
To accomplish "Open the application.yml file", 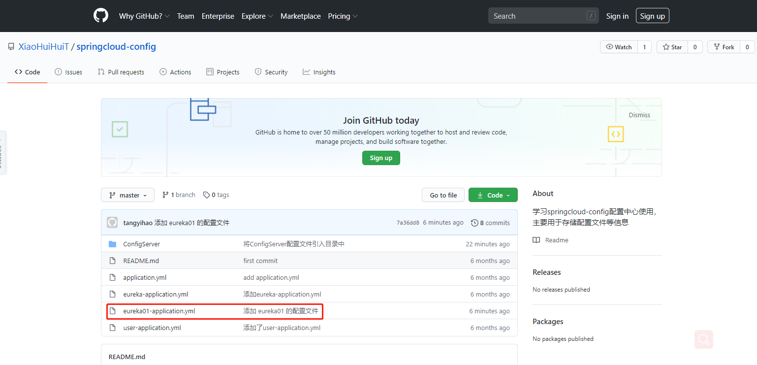I will pyautogui.click(x=145, y=277).
